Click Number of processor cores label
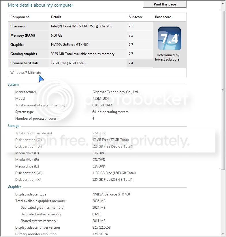226x237 pixels. coord(36,118)
